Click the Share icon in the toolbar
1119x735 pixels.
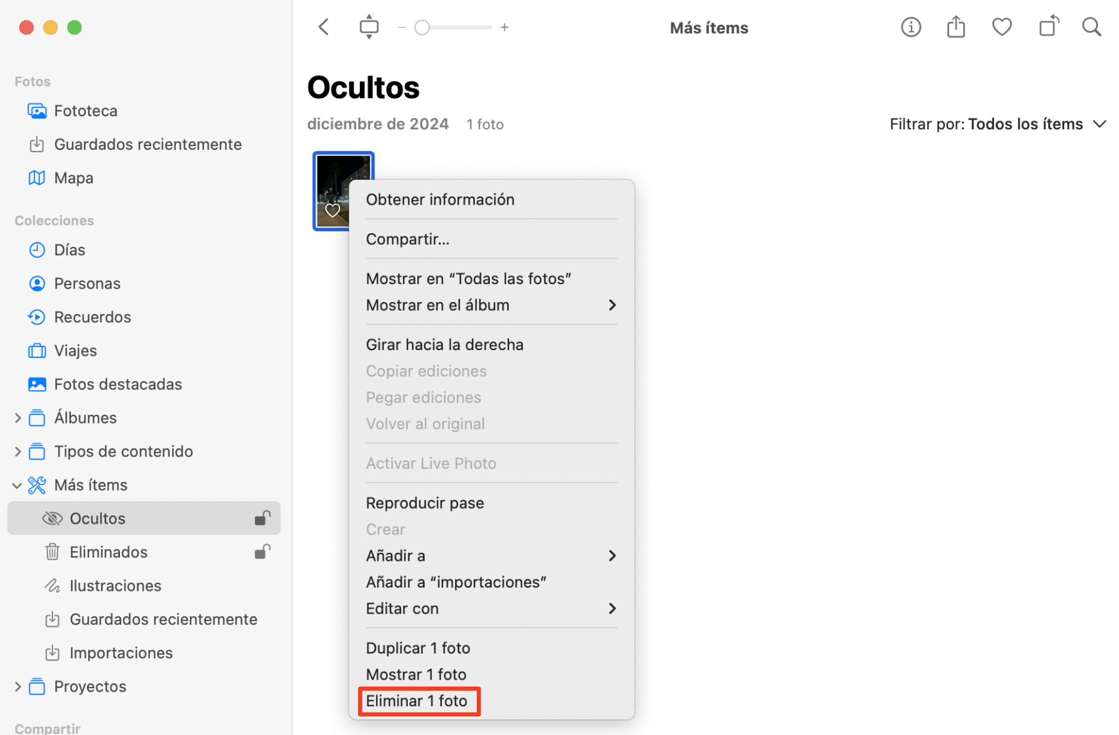[x=956, y=27]
